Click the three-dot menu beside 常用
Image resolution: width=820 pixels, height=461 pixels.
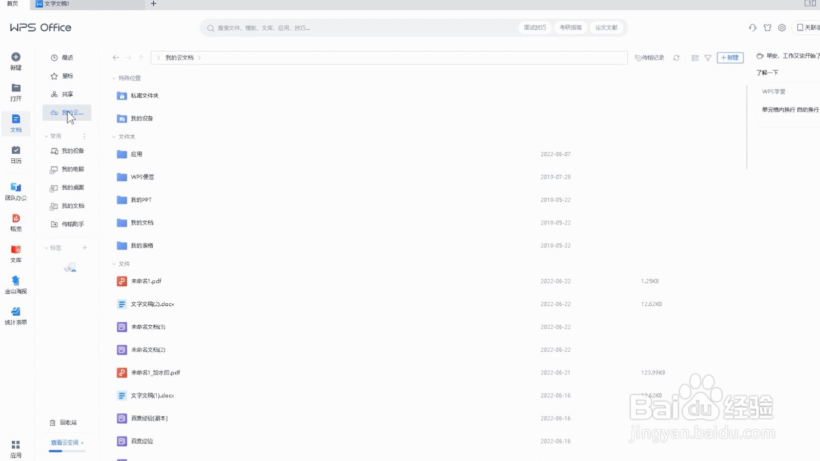point(85,136)
